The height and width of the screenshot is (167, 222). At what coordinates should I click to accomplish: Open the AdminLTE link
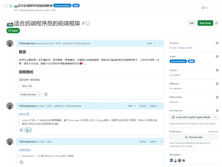[24, 114]
